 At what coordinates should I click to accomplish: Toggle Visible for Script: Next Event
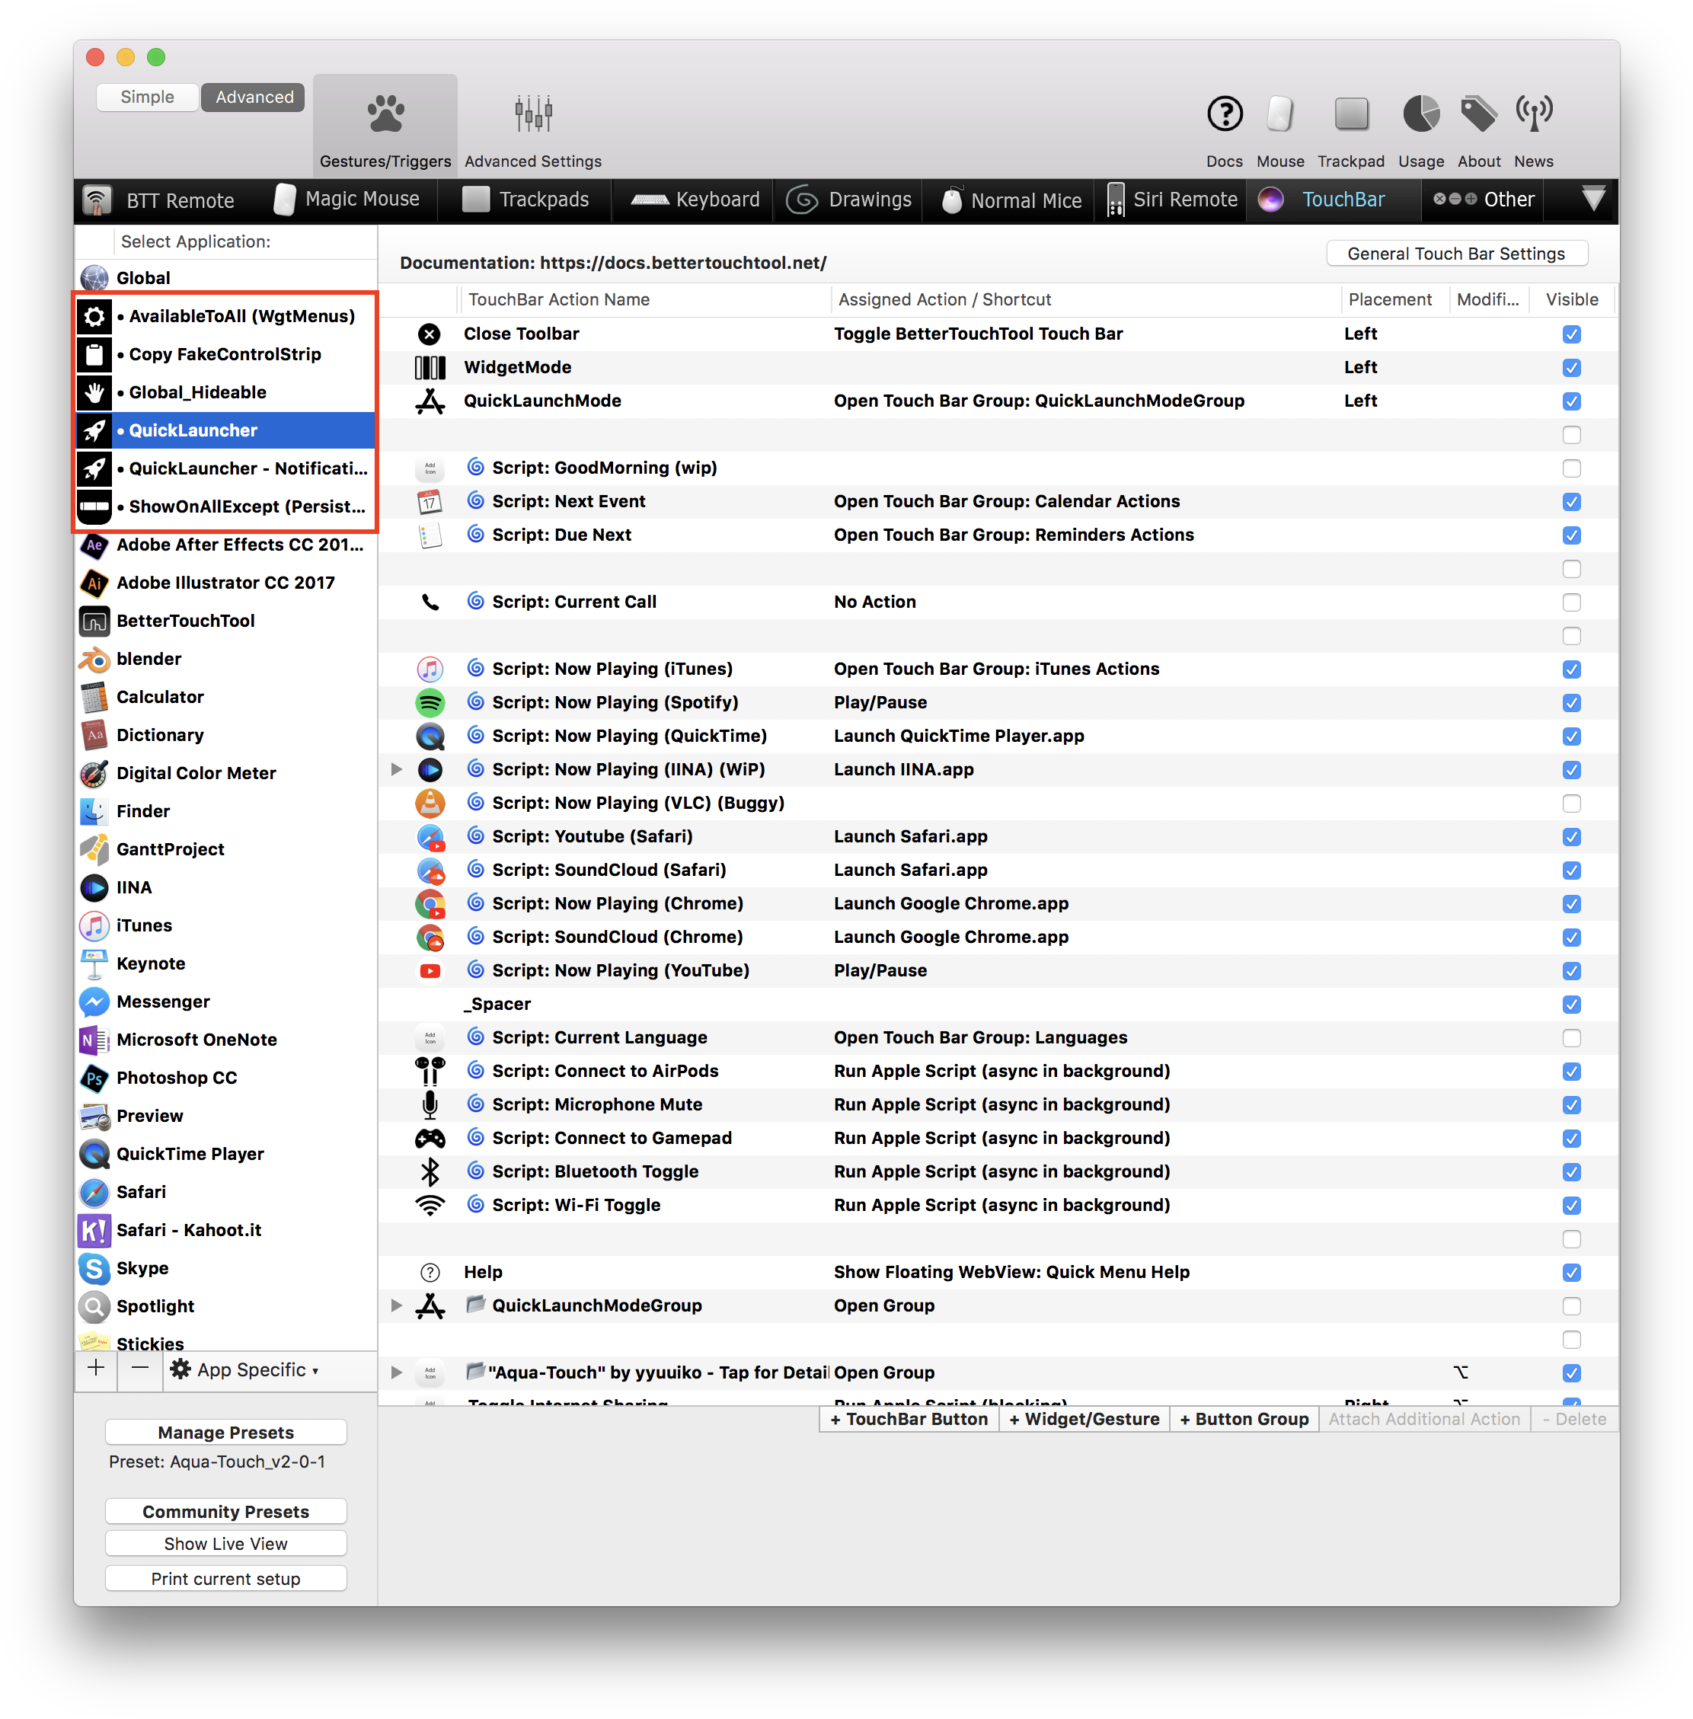(1571, 502)
